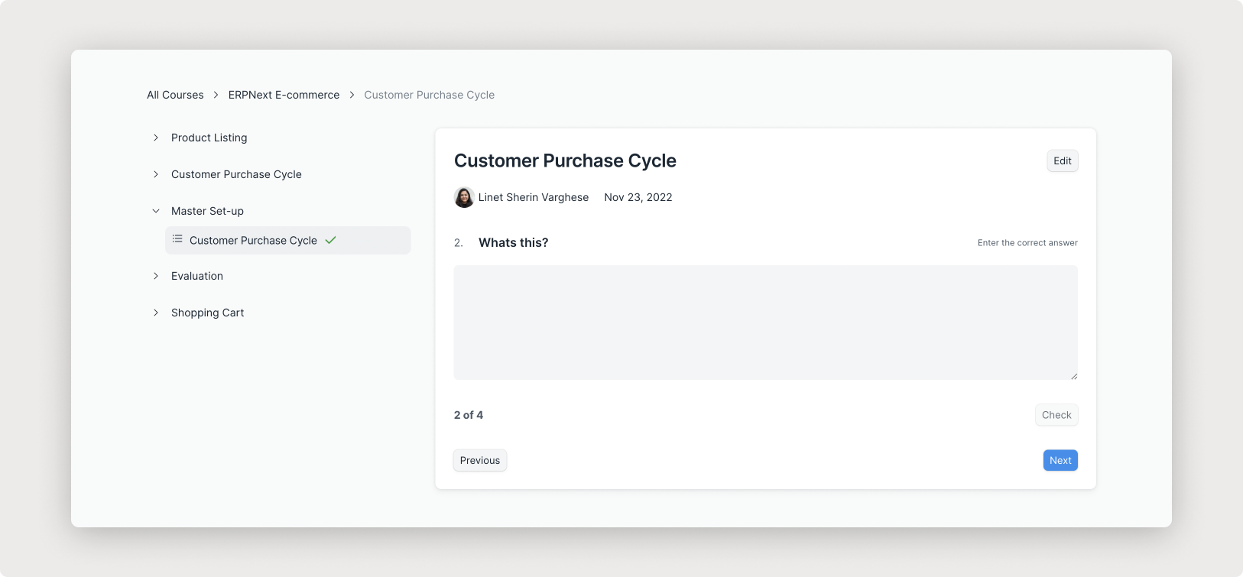This screenshot has height=577, width=1243.
Task: Expand the Shopping Cart chapter chevron
Action: pos(156,313)
